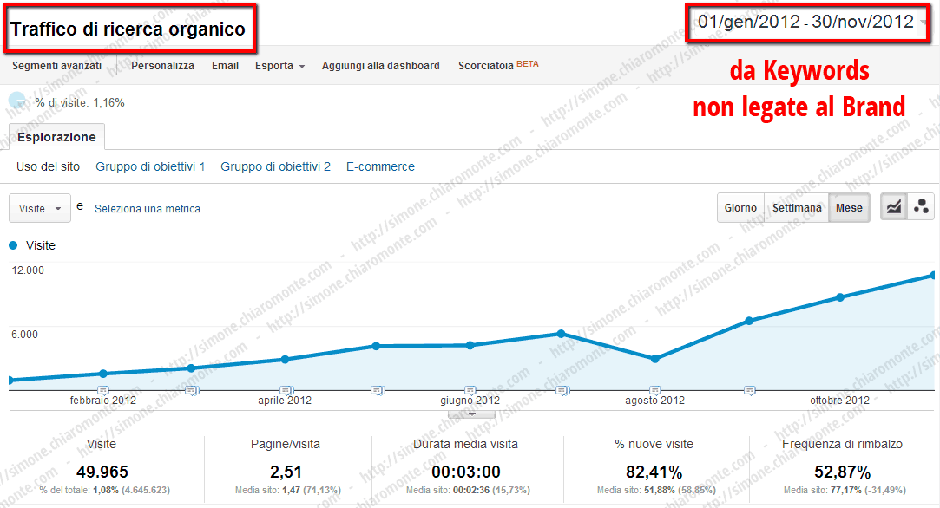
Task: Select the Uso del sito view
Action: [x=48, y=166]
